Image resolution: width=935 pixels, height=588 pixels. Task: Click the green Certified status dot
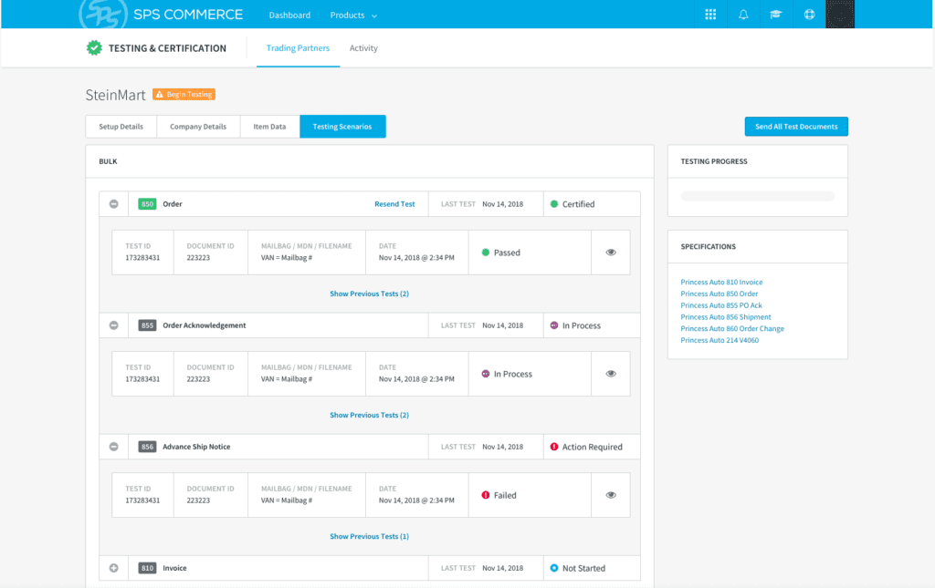554,204
